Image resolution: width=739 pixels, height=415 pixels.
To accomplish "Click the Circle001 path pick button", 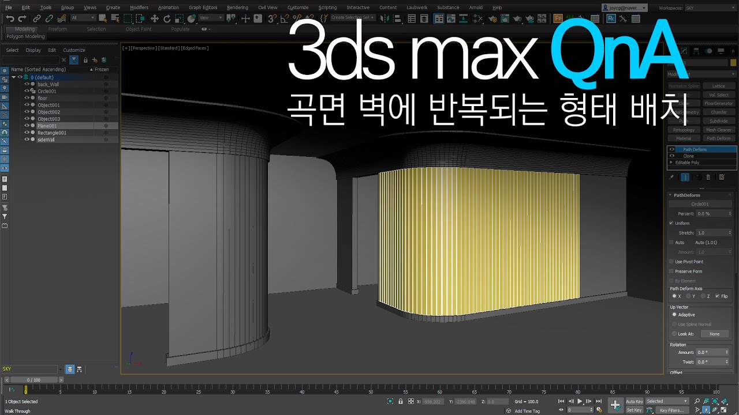I will pyautogui.click(x=700, y=204).
